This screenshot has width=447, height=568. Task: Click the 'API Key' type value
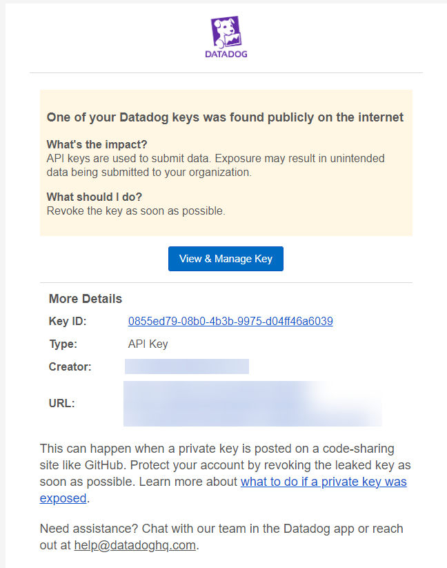tap(148, 344)
